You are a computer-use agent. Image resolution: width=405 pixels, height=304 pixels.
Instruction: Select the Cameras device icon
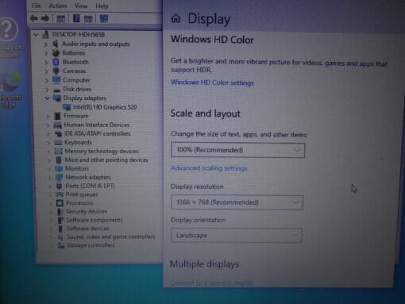56,71
